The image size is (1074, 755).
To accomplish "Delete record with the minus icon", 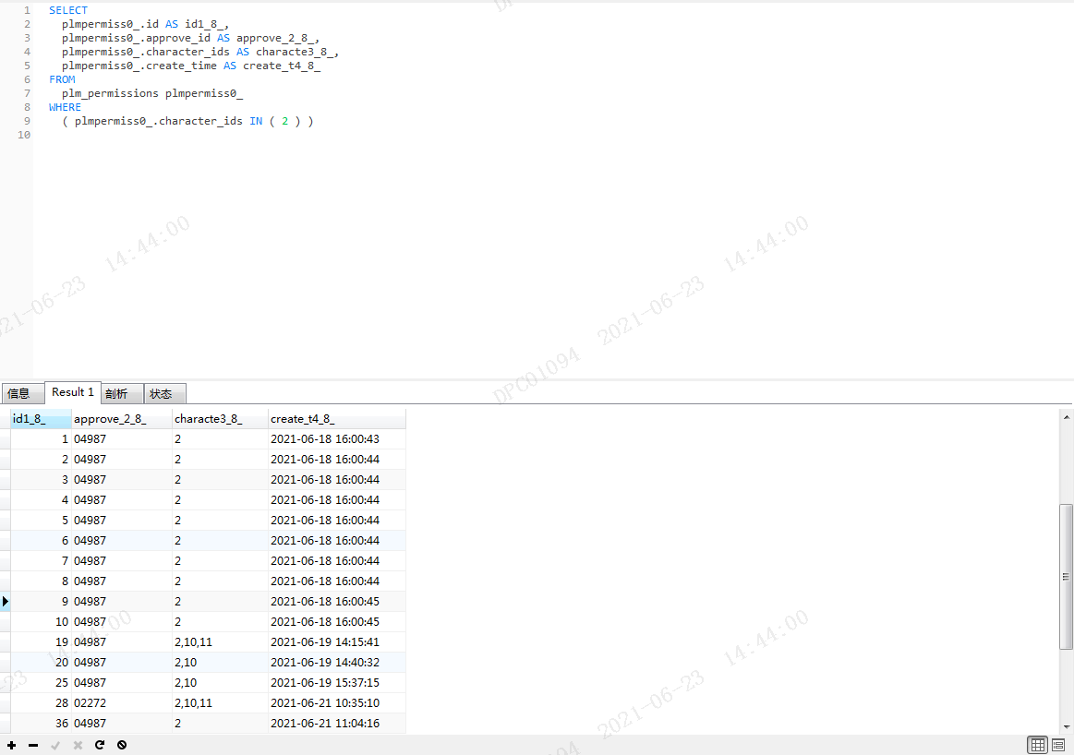I will pyautogui.click(x=33, y=745).
